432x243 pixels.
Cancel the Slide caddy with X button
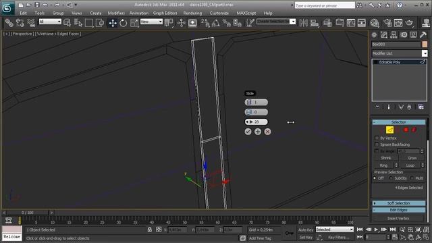[267, 132]
